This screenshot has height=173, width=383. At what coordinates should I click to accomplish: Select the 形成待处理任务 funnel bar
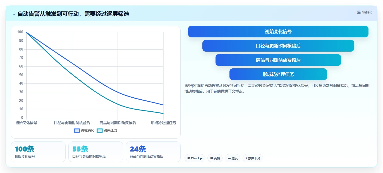(278, 74)
